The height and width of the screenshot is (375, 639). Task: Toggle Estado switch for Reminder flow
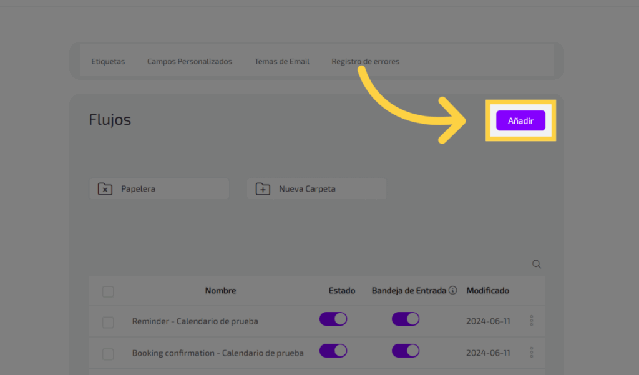click(x=333, y=319)
